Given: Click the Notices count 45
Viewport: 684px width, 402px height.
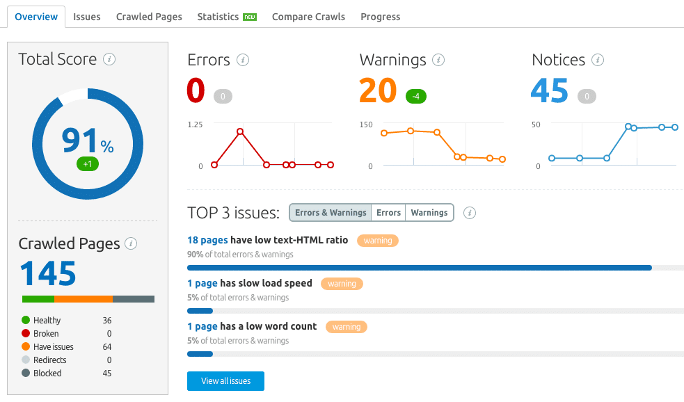Looking at the screenshot, I should pos(549,90).
